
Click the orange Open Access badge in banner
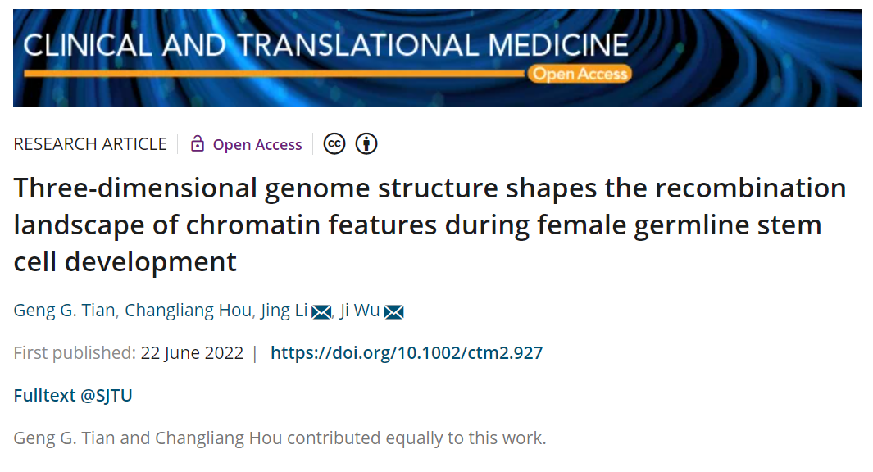click(580, 74)
